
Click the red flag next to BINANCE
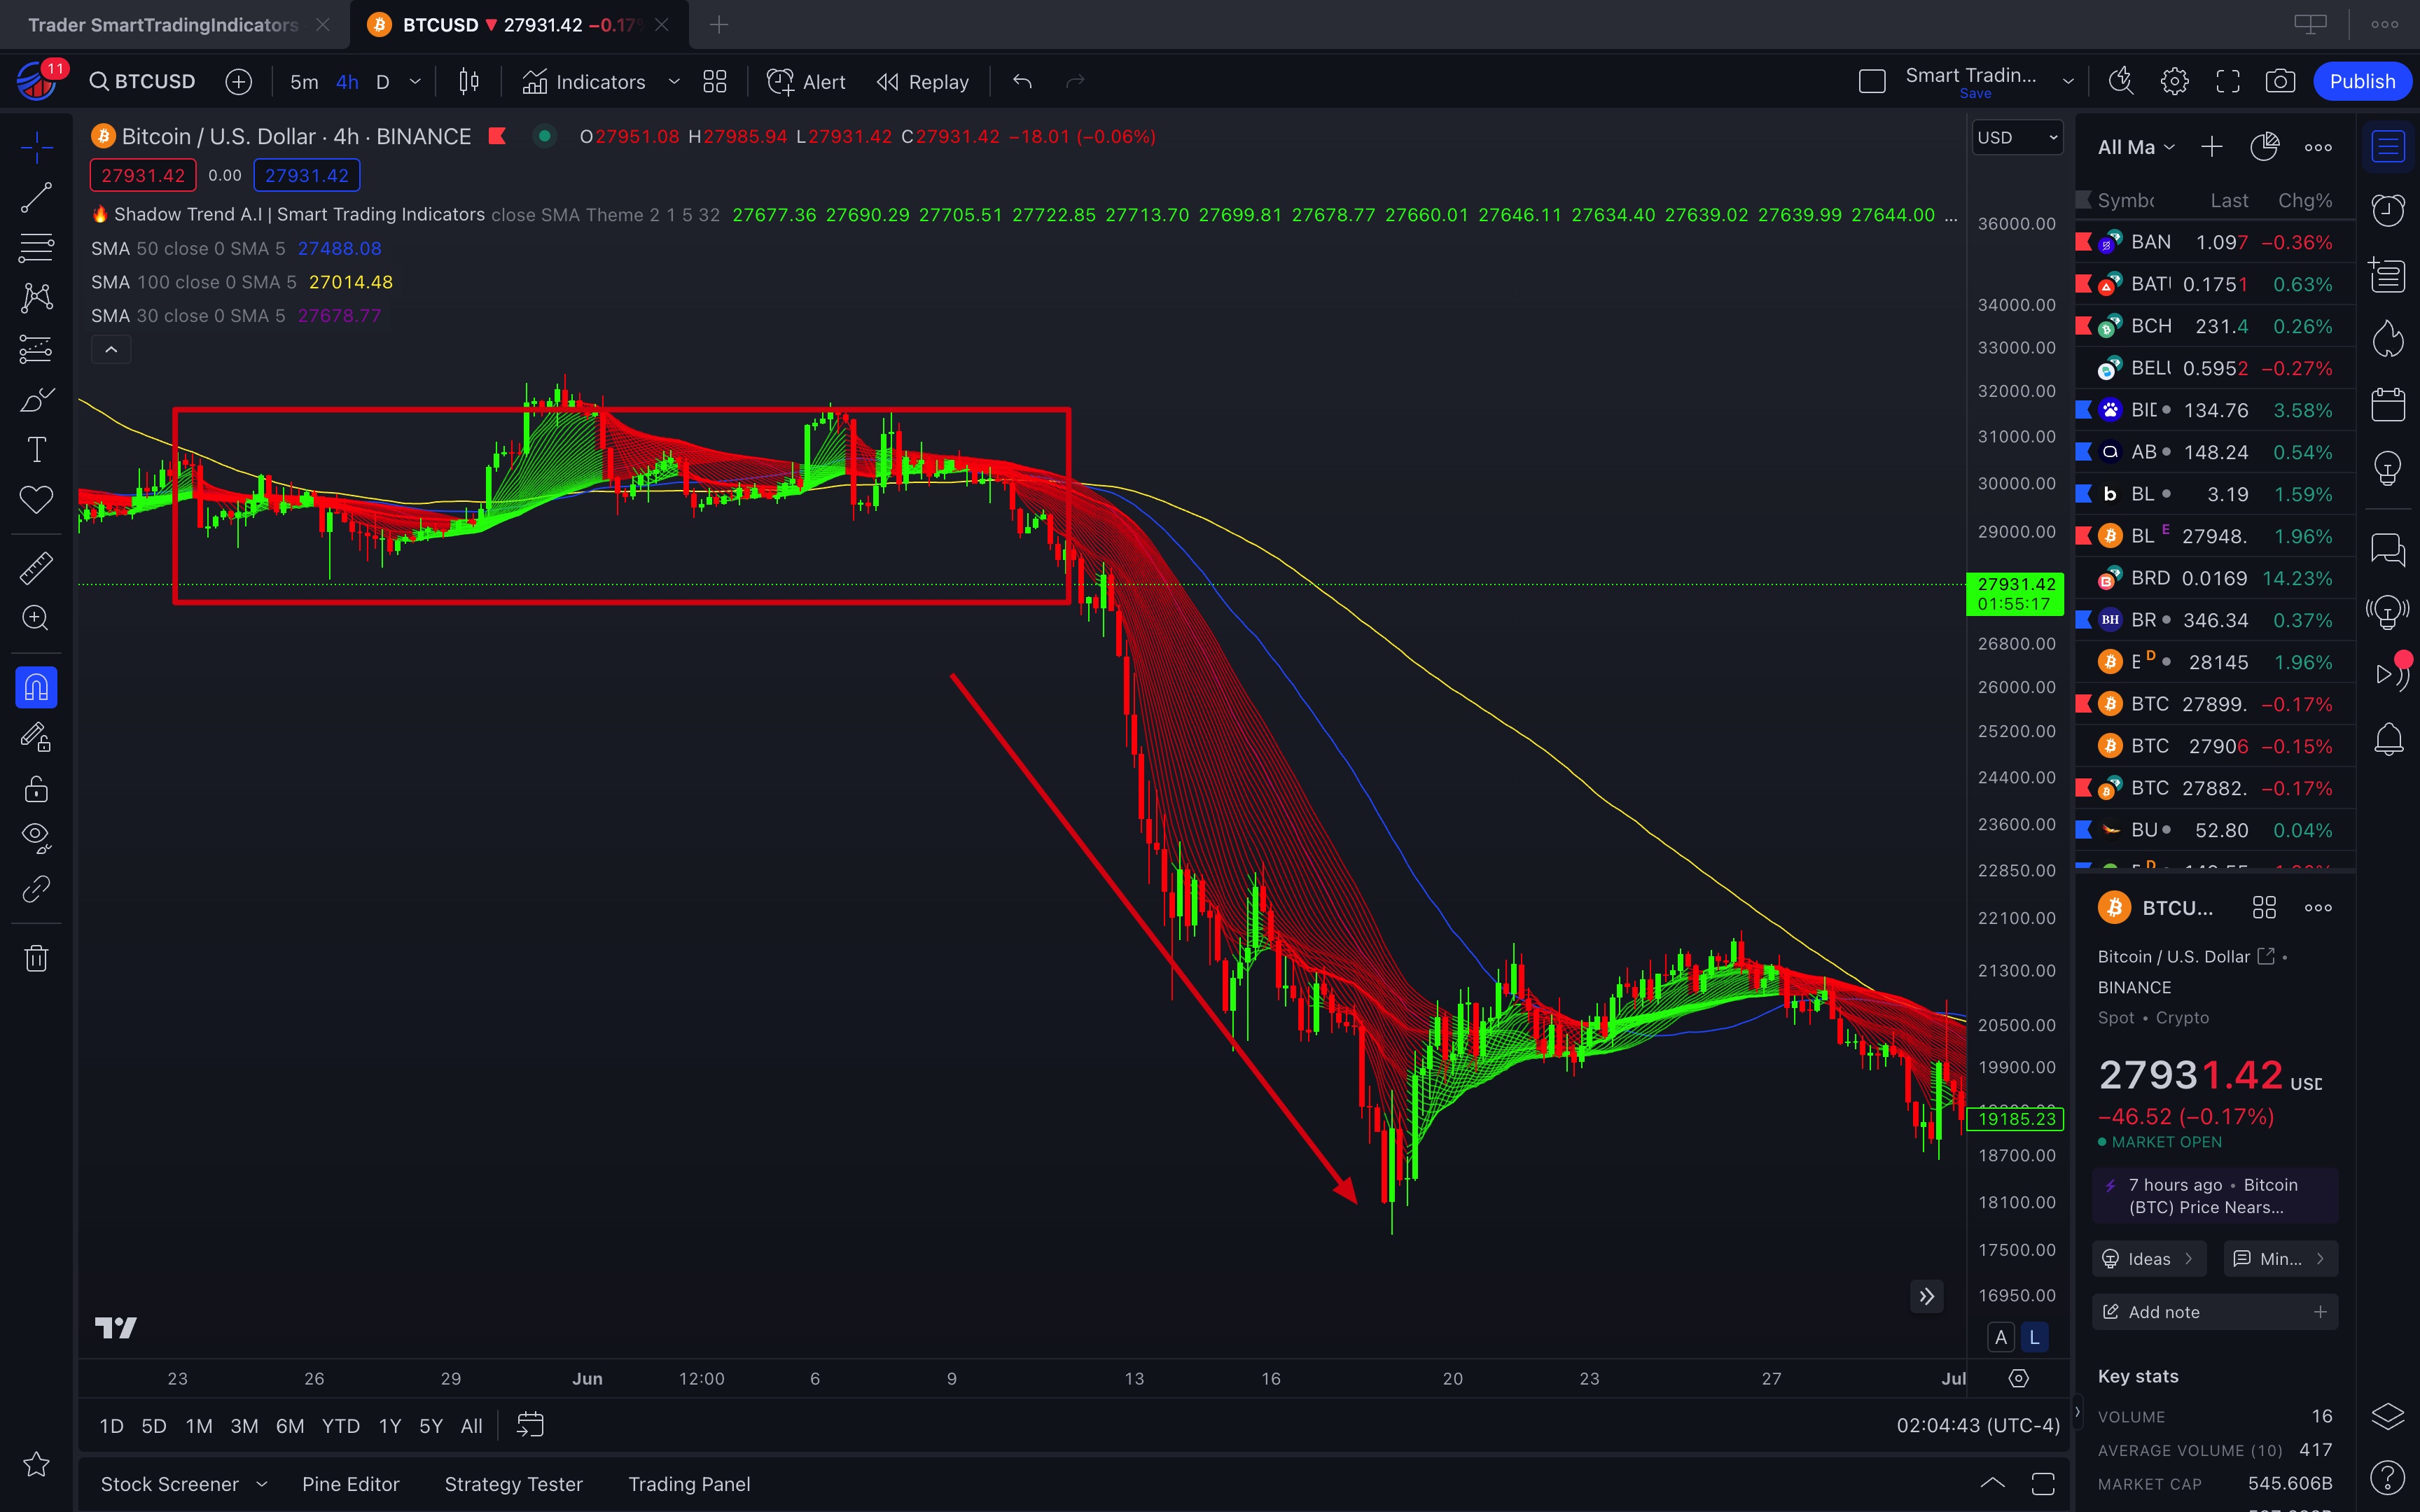click(x=497, y=136)
